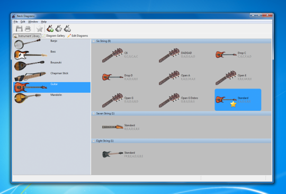Click the Bouzouki label text
Screen dimensions: 286x194
[56, 63]
